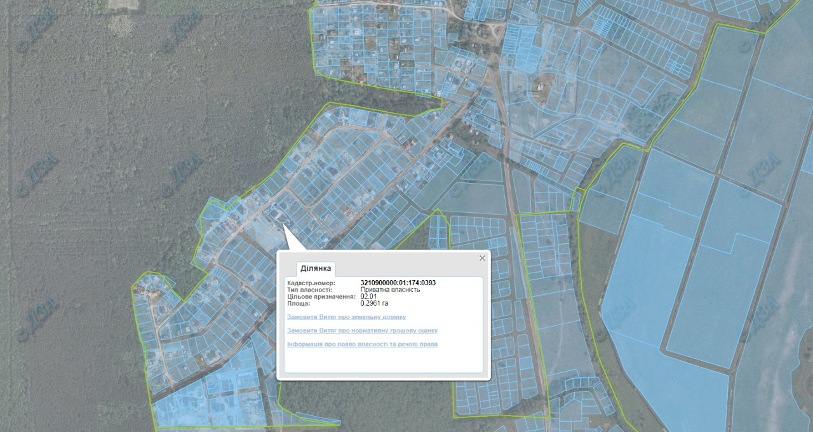Click the 0.2961 га area value

374,304
